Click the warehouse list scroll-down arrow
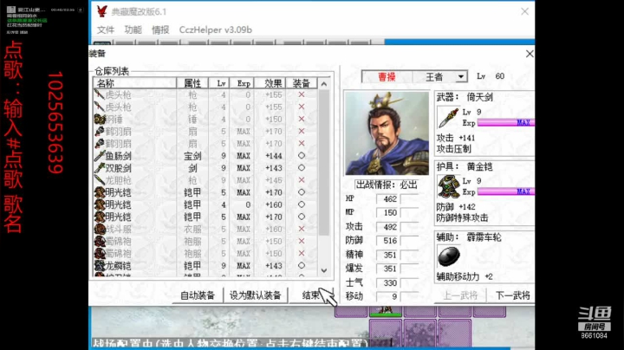The image size is (624, 350). (x=324, y=270)
